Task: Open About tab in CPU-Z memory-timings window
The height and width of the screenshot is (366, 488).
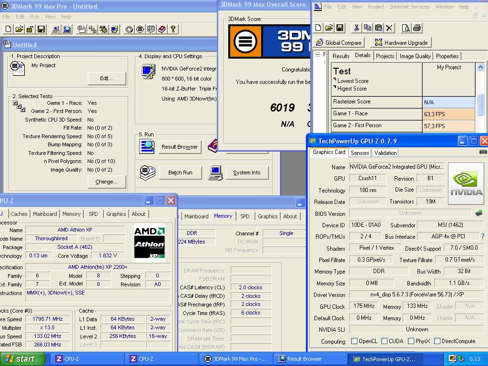Action: [290, 216]
